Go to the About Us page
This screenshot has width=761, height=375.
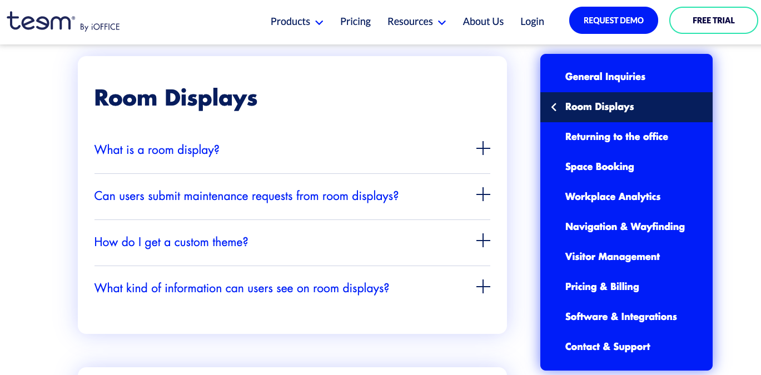coord(483,22)
